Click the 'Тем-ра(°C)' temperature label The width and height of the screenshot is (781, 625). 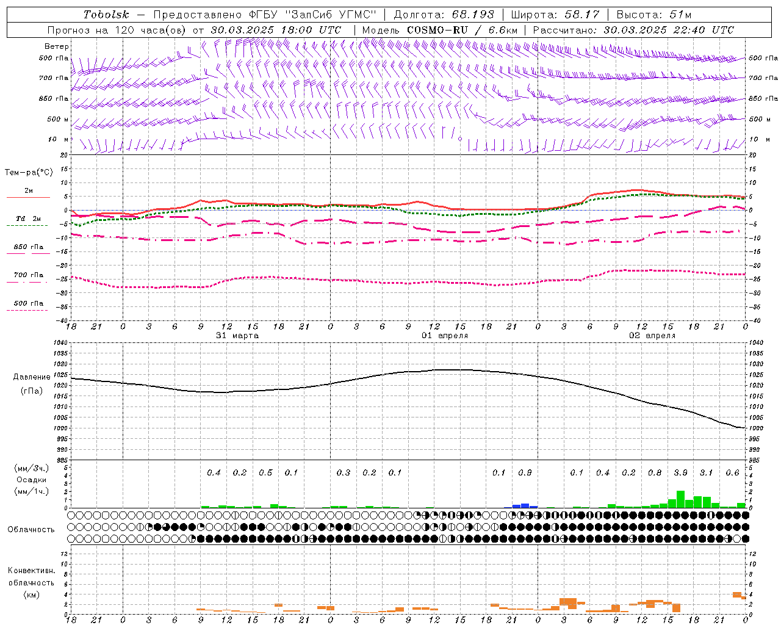29,173
